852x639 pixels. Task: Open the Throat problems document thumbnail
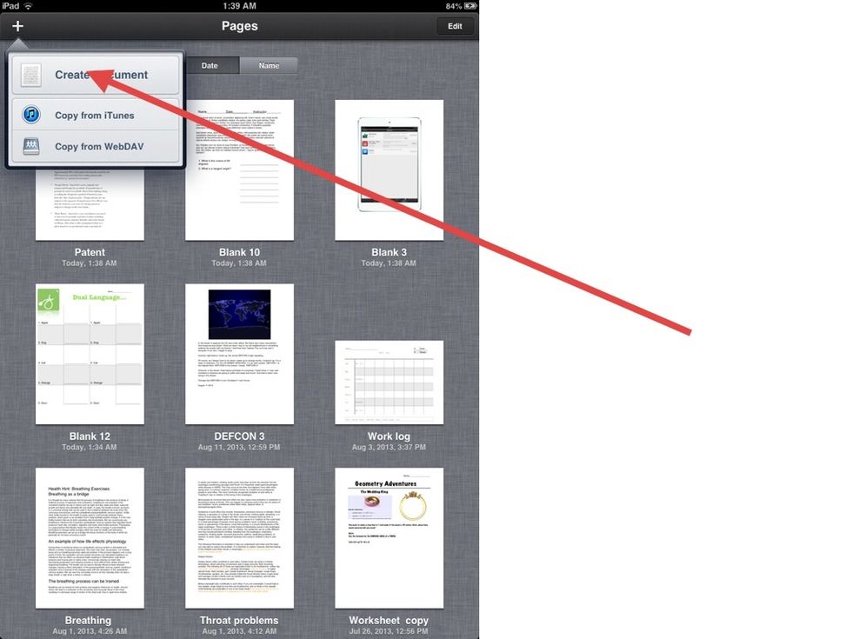point(239,538)
